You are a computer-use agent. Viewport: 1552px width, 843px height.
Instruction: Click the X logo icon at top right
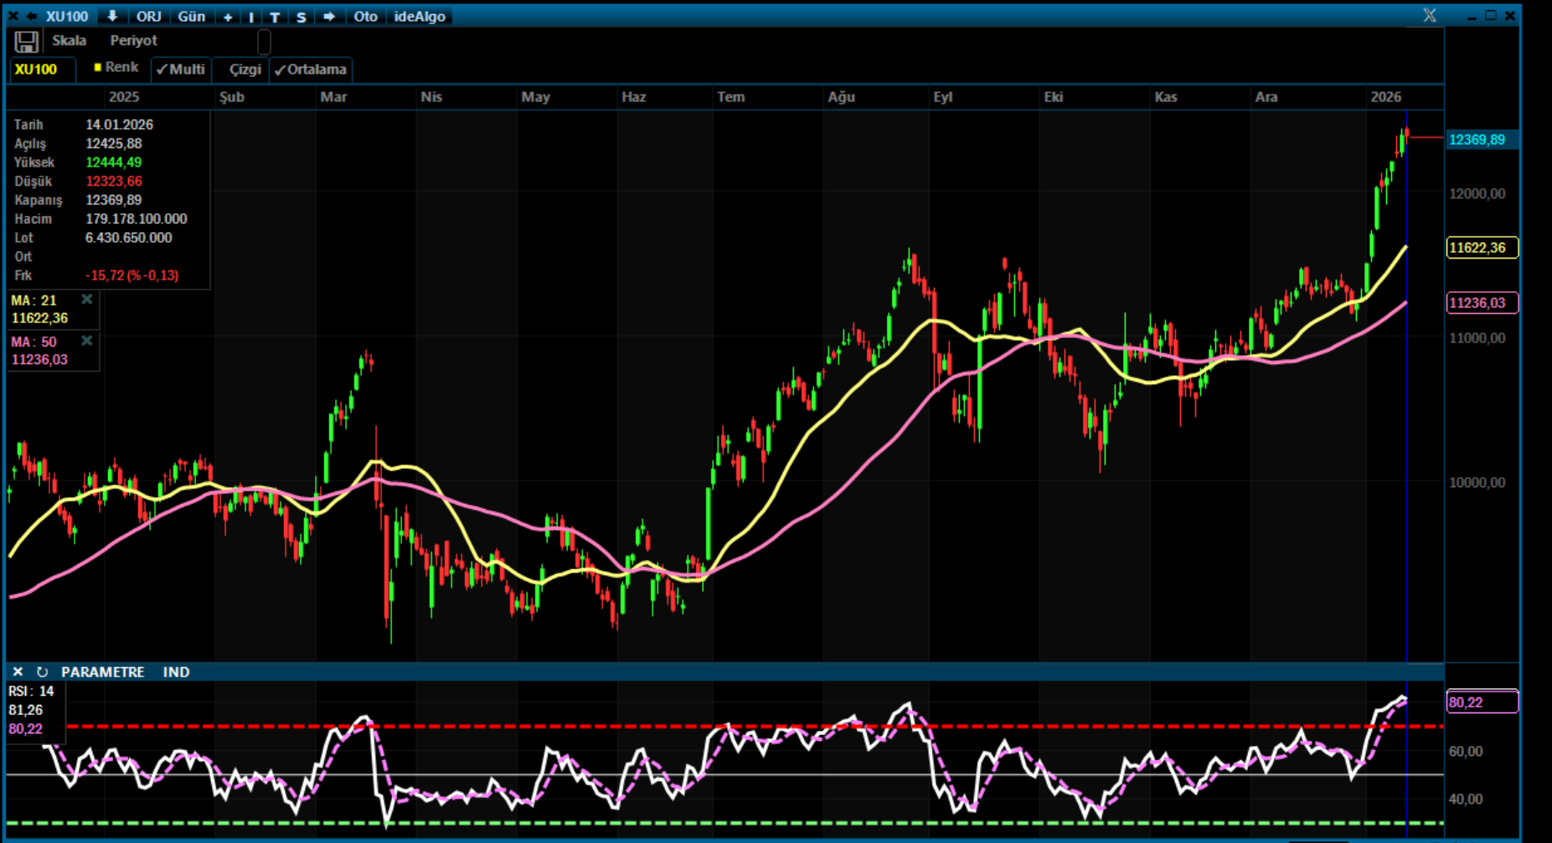click(1429, 16)
